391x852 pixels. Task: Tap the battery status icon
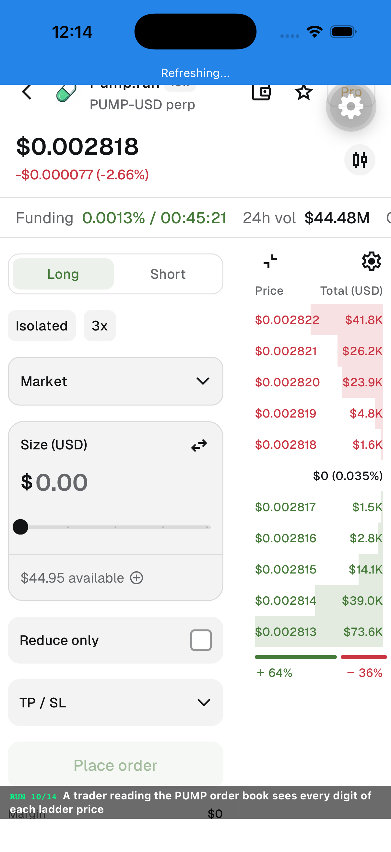pyautogui.click(x=343, y=32)
